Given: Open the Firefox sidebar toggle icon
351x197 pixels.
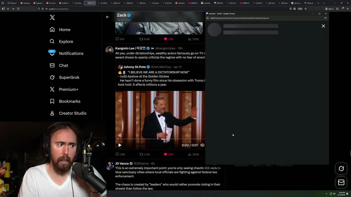Looking at the screenshot, I should [x=3, y=9].
